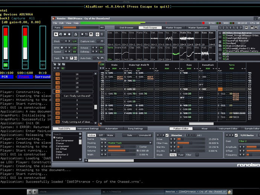Click the LFO Device remove X icon
The width and height of the screenshot is (260, 195).
point(227,135)
